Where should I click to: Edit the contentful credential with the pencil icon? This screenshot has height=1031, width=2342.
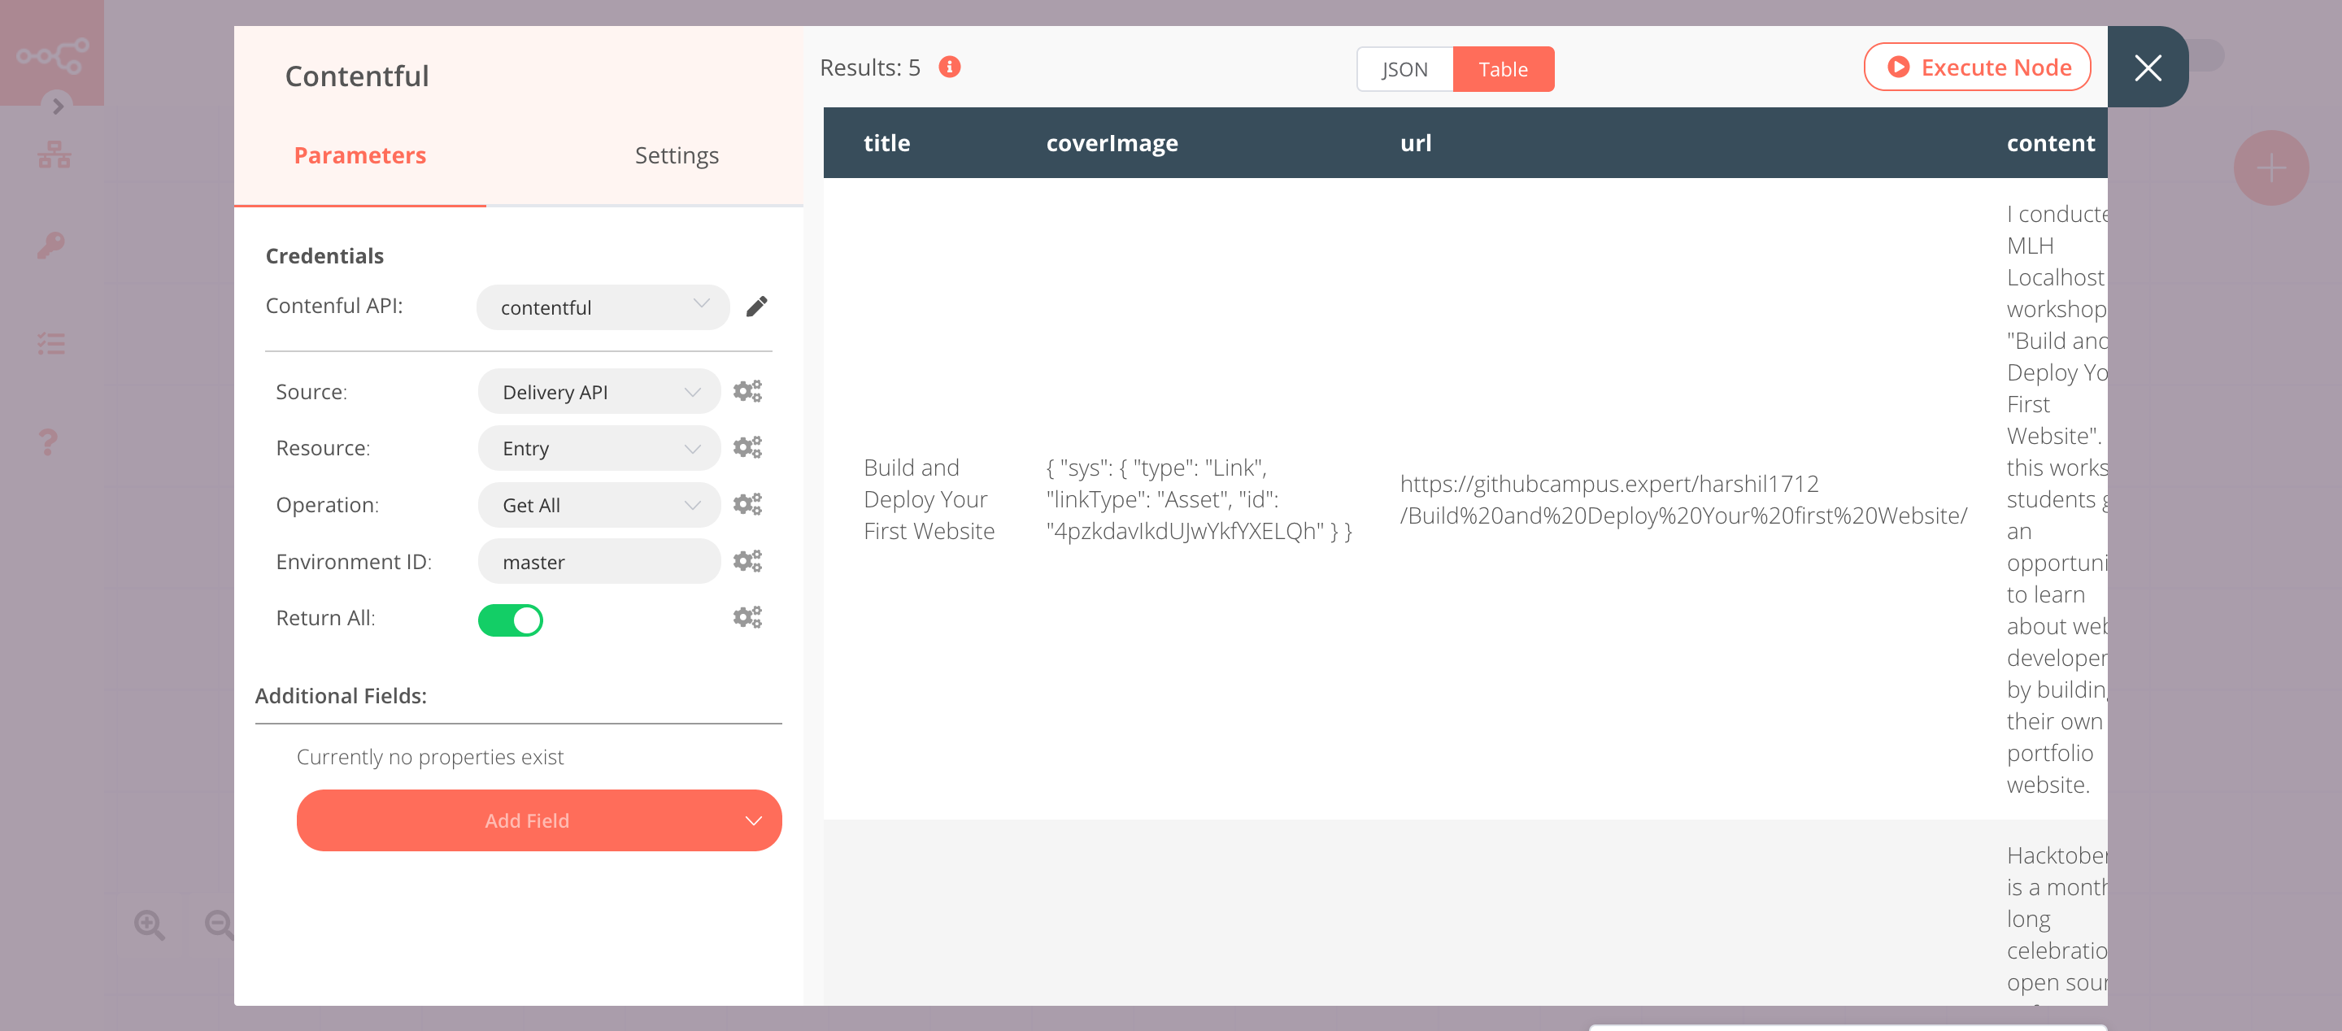pos(757,307)
